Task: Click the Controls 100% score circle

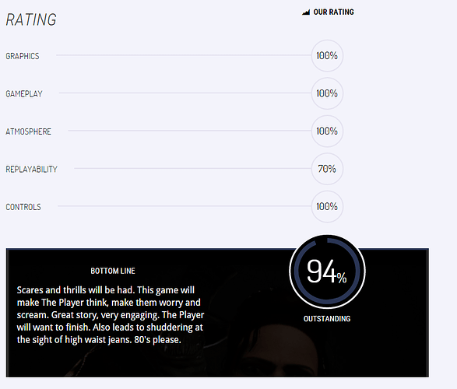Action: click(x=327, y=207)
